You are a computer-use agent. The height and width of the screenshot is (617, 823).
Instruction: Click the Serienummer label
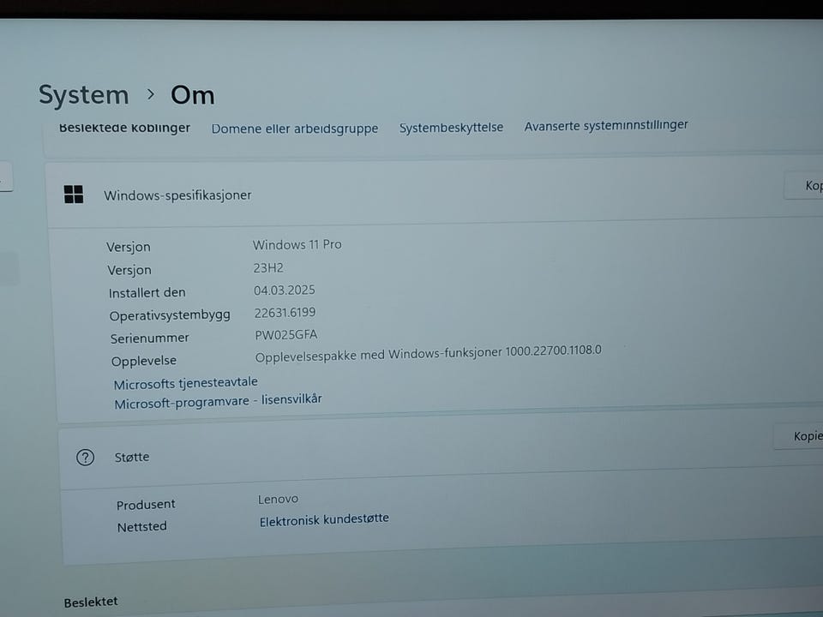149,338
